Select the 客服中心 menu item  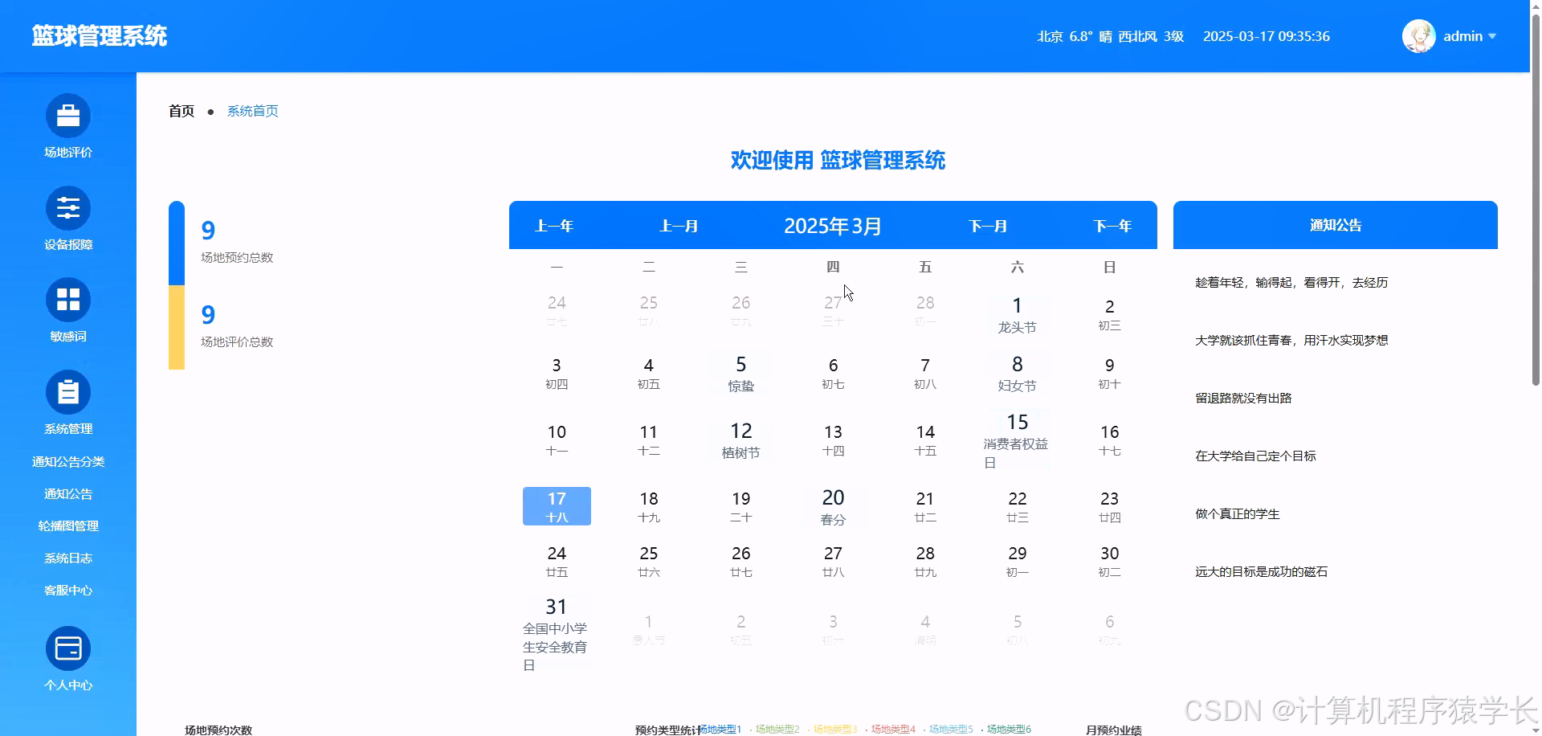(68, 590)
